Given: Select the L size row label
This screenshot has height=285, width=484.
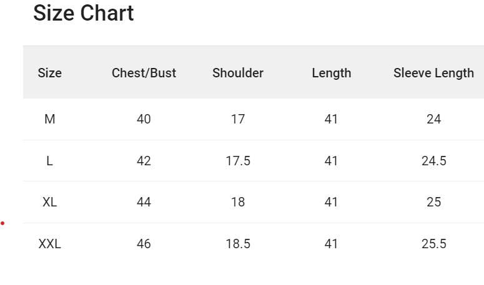Looking at the screenshot, I should click(x=50, y=161).
